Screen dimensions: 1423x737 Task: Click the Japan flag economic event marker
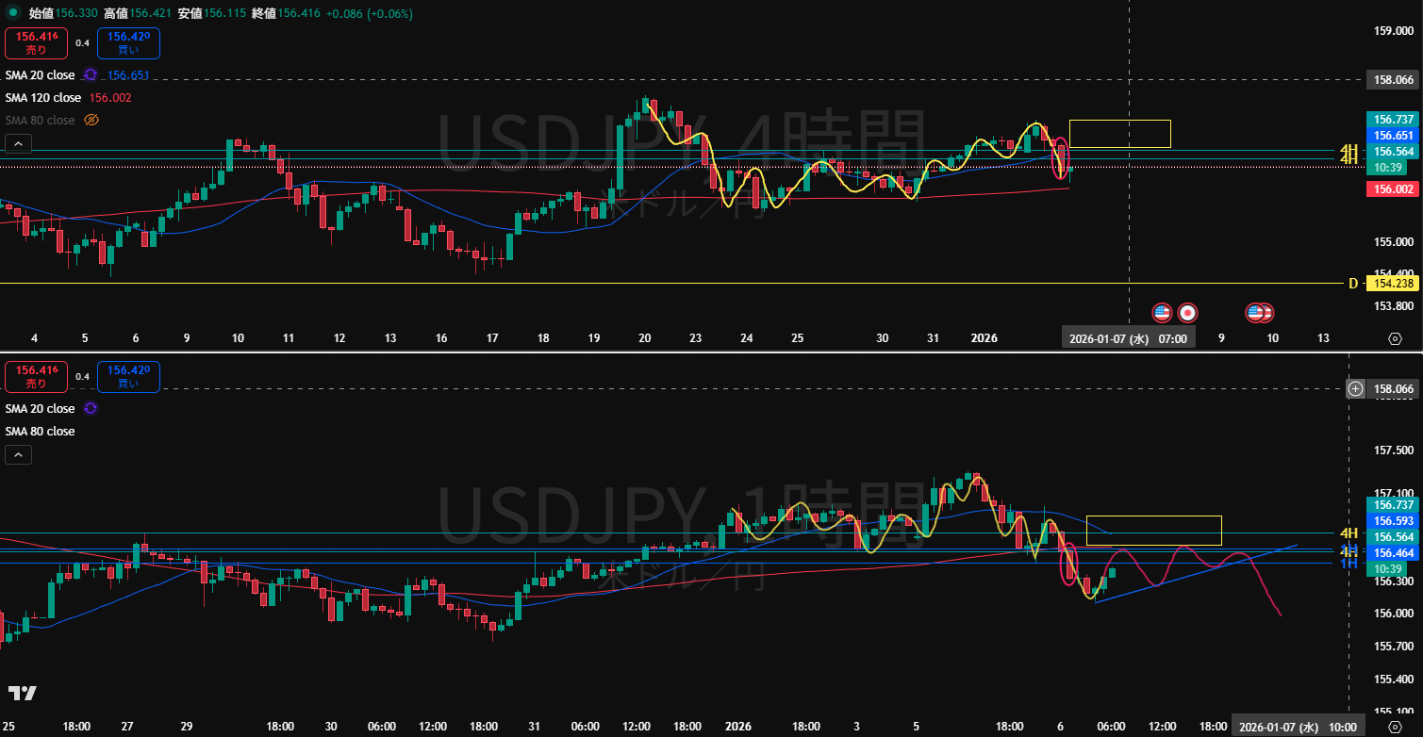point(1188,312)
